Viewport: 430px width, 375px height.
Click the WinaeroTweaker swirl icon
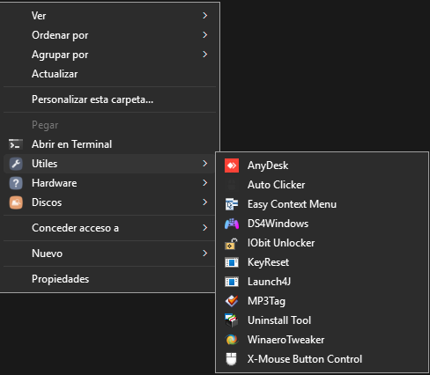[x=232, y=340]
